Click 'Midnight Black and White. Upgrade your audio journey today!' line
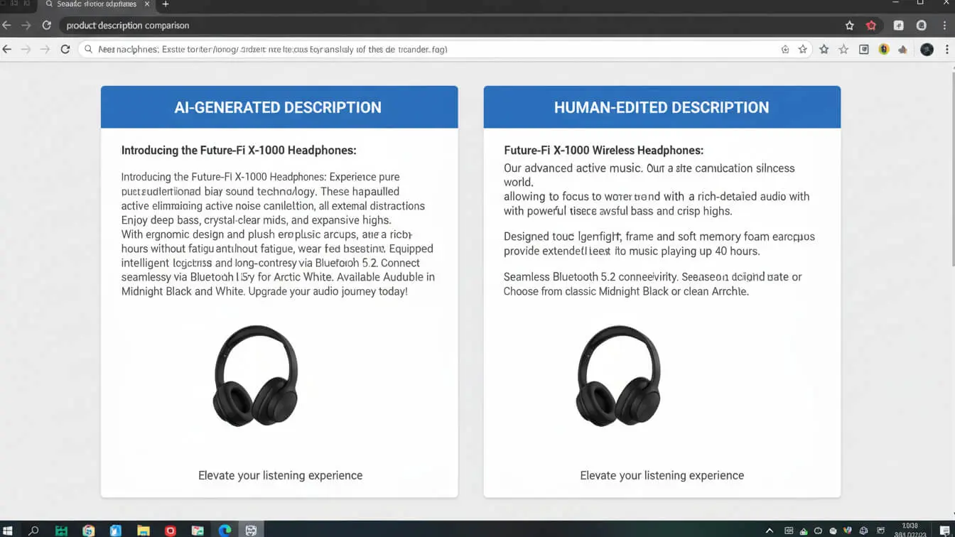The height and width of the screenshot is (537, 955). click(264, 291)
